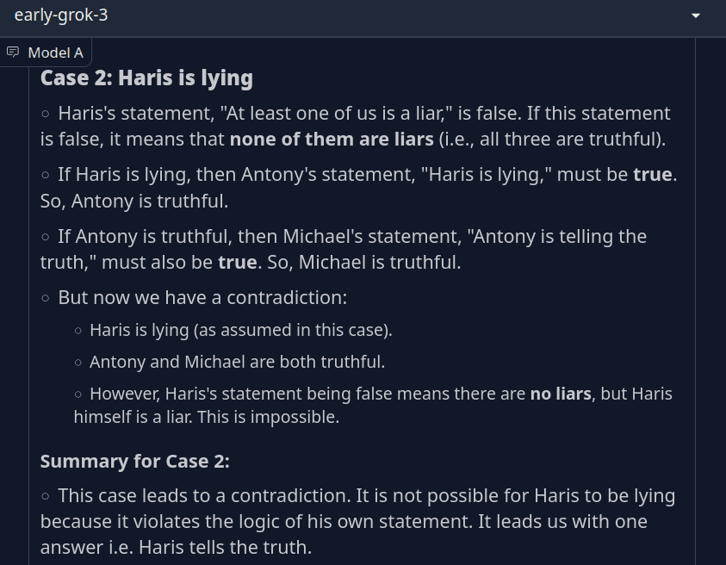Open the early-grok-3 model combo box

point(363,17)
